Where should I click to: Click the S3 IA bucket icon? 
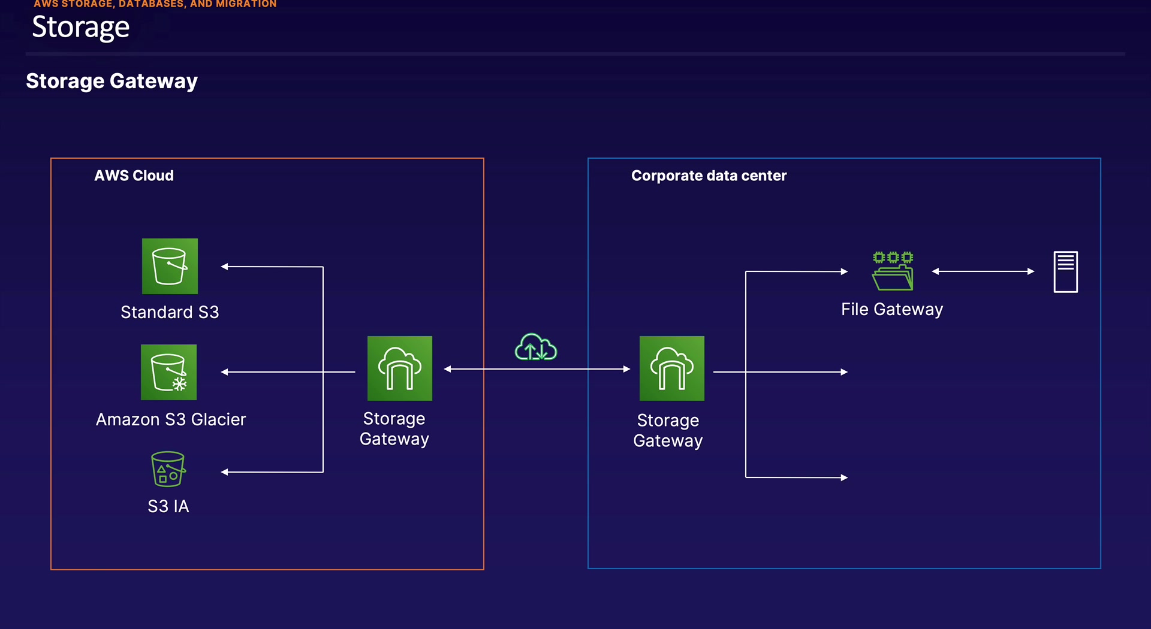[x=168, y=469]
